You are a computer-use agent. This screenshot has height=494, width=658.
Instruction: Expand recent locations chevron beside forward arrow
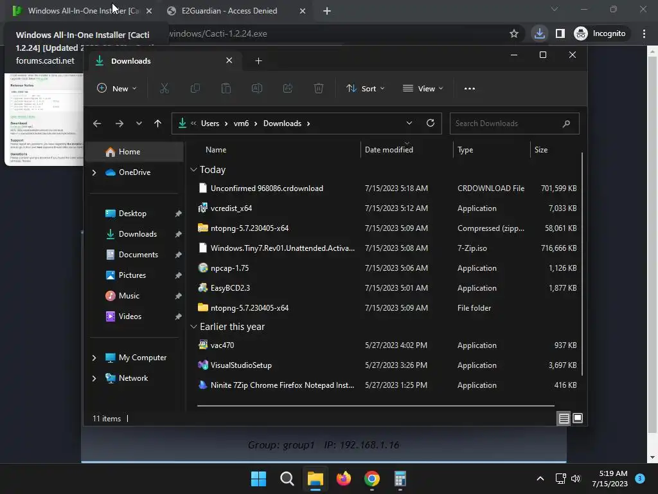(x=139, y=123)
